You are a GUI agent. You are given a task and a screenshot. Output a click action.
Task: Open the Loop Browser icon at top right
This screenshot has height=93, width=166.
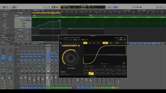[x=162, y=7]
